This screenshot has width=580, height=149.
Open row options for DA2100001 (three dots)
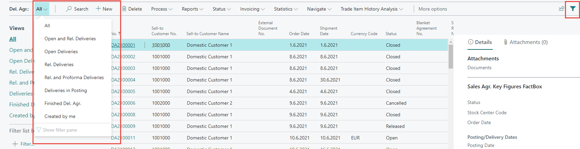pos(145,45)
